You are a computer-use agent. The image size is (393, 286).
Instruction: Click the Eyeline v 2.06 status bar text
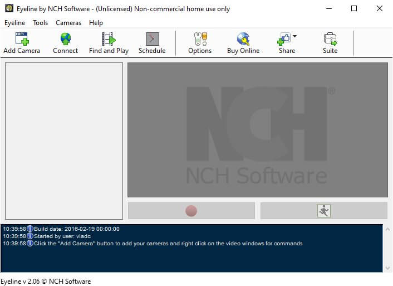pyautogui.click(x=46, y=282)
